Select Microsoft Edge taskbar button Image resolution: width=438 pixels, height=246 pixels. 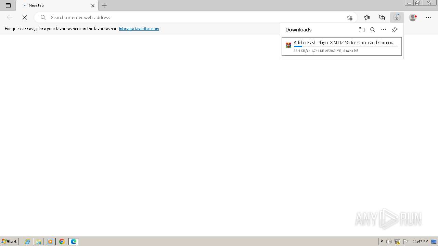pyautogui.click(x=74, y=242)
